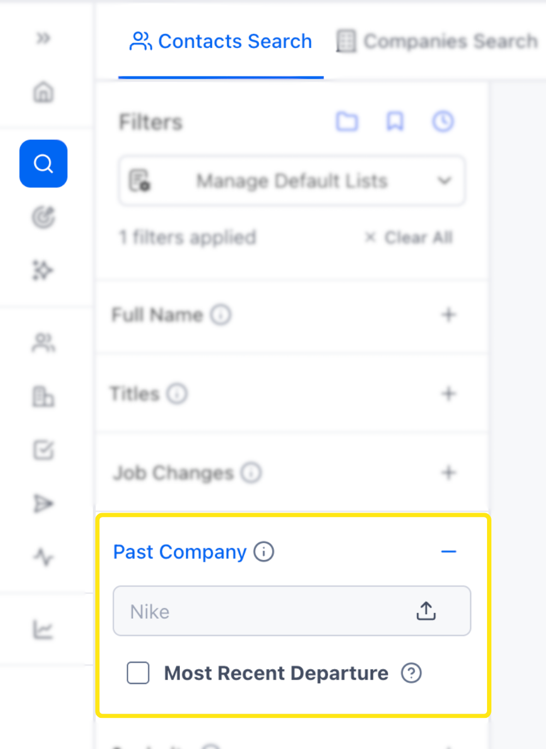Check the box next to Most Recent Departure
Image resolution: width=546 pixels, height=749 pixels.
138,673
